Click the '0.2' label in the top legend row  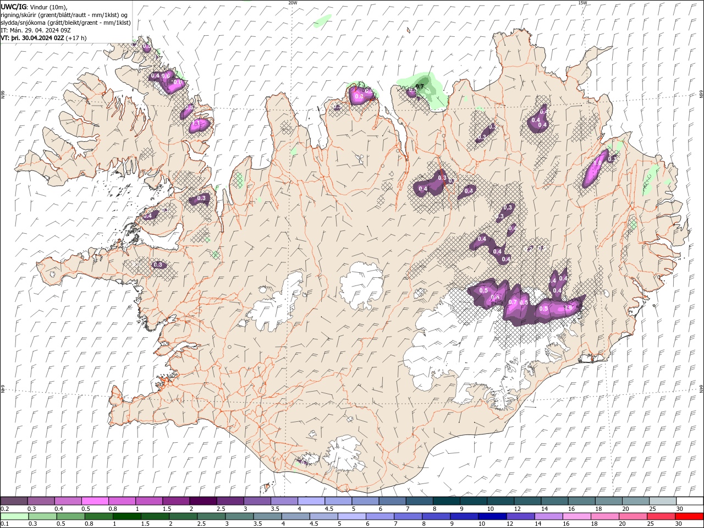coord(5,509)
